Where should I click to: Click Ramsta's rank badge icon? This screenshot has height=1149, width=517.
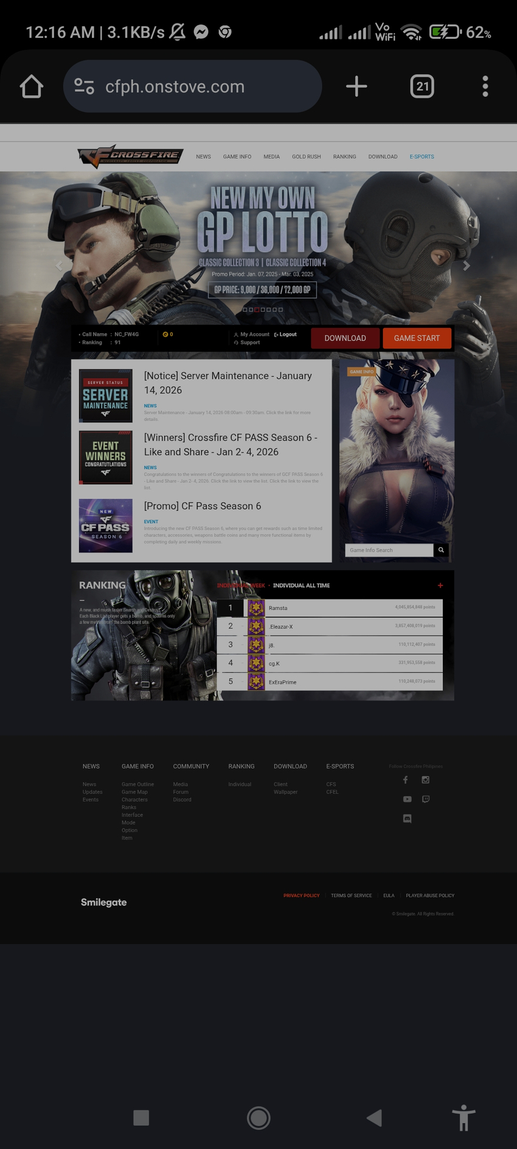[x=256, y=608]
